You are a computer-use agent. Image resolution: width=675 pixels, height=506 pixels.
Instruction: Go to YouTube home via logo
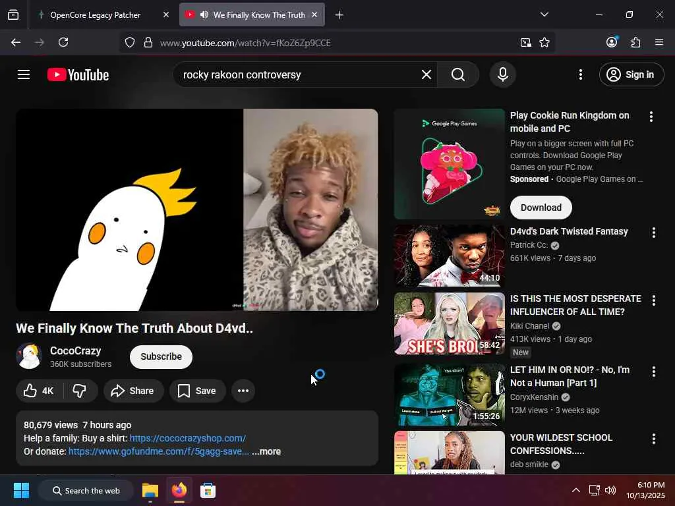pyautogui.click(x=78, y=74)
